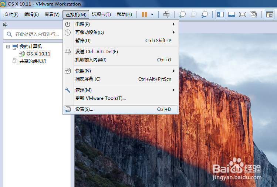The width and height of the screenshot is (277, 187).
Task: Select 我的计算机 in the library tree
Action: coord(31,47)
